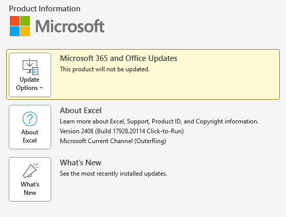Click the What's New section heading
The height and width of the screenshot is (217, 286).
coord(81,163)
